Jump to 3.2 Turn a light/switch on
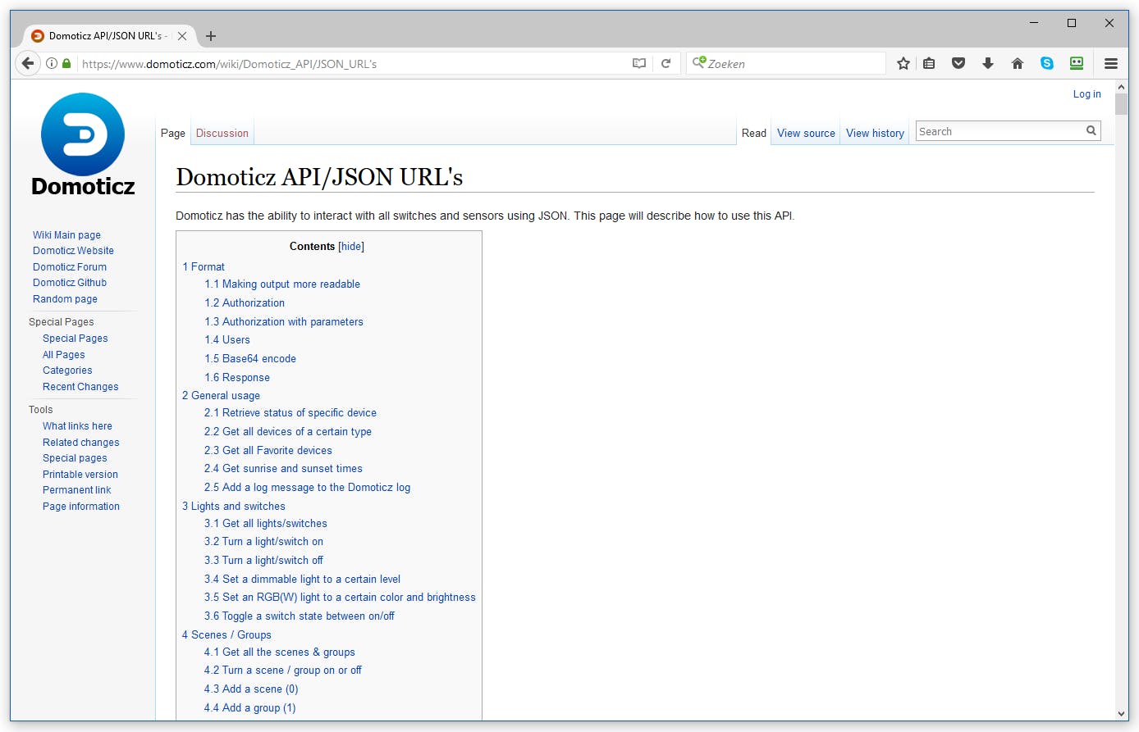Image resolution: width=1139 pixels, height=732 pixels. (263, 541)
